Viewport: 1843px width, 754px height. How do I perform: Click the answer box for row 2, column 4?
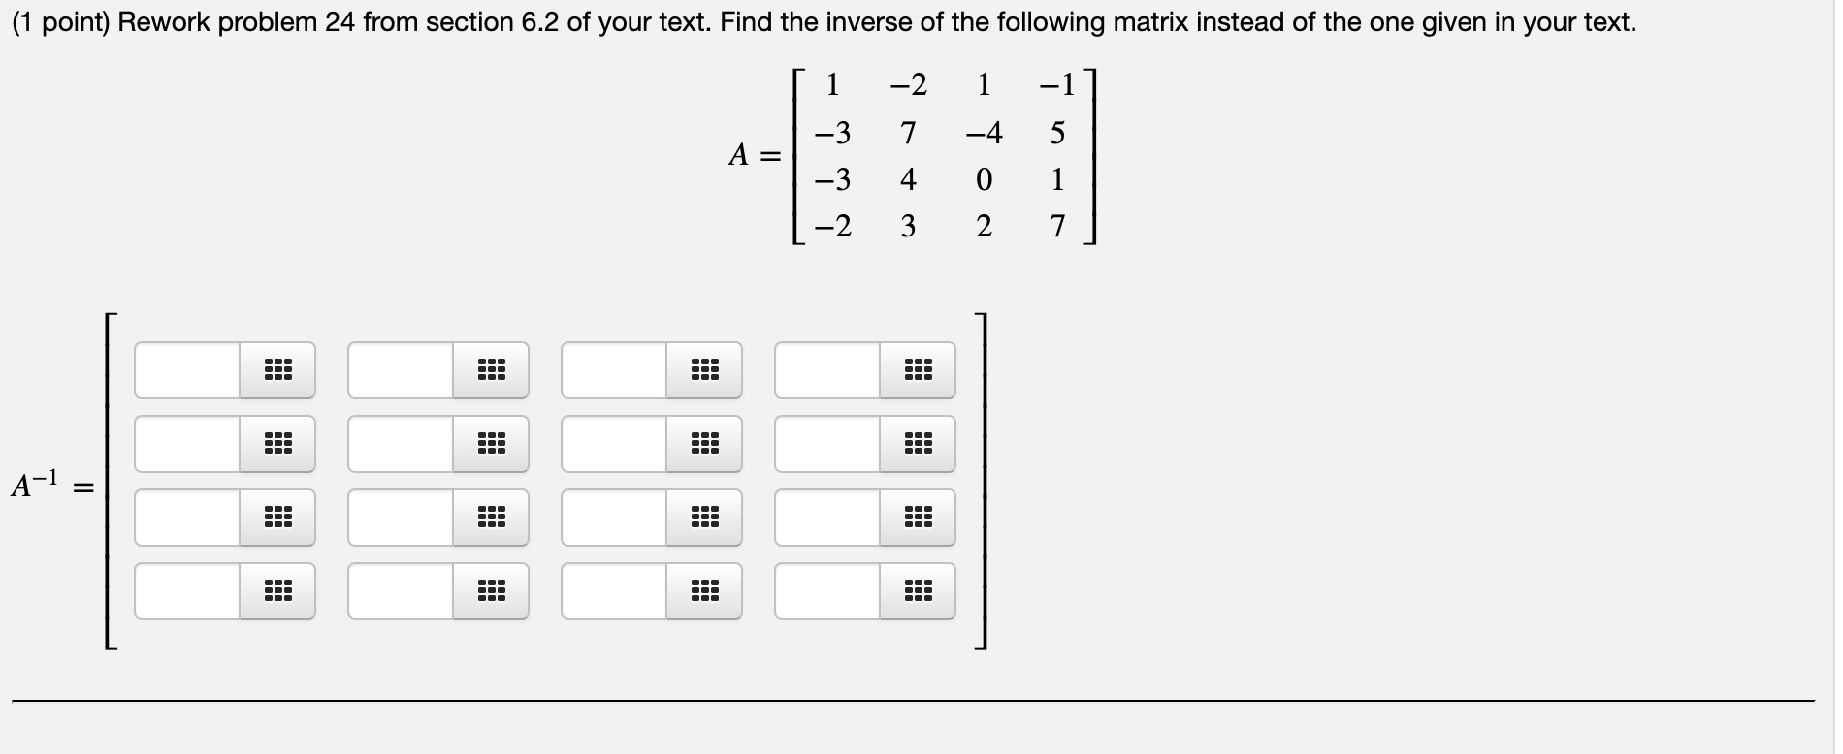pos(825,445)
